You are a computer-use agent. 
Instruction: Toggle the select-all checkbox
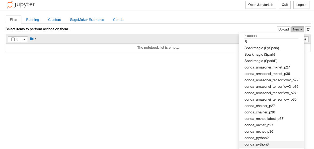[13, 39]
